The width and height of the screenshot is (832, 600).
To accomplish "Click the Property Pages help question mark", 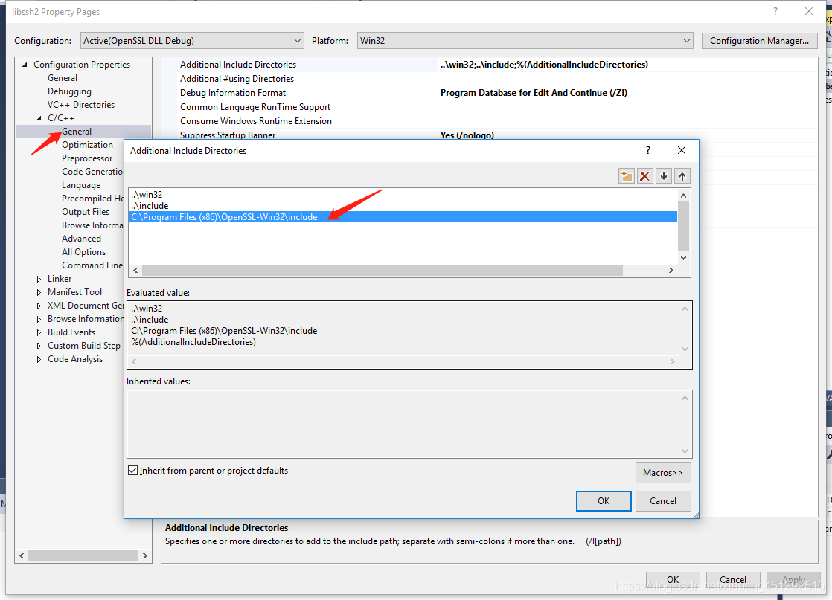I will (775, 11).
